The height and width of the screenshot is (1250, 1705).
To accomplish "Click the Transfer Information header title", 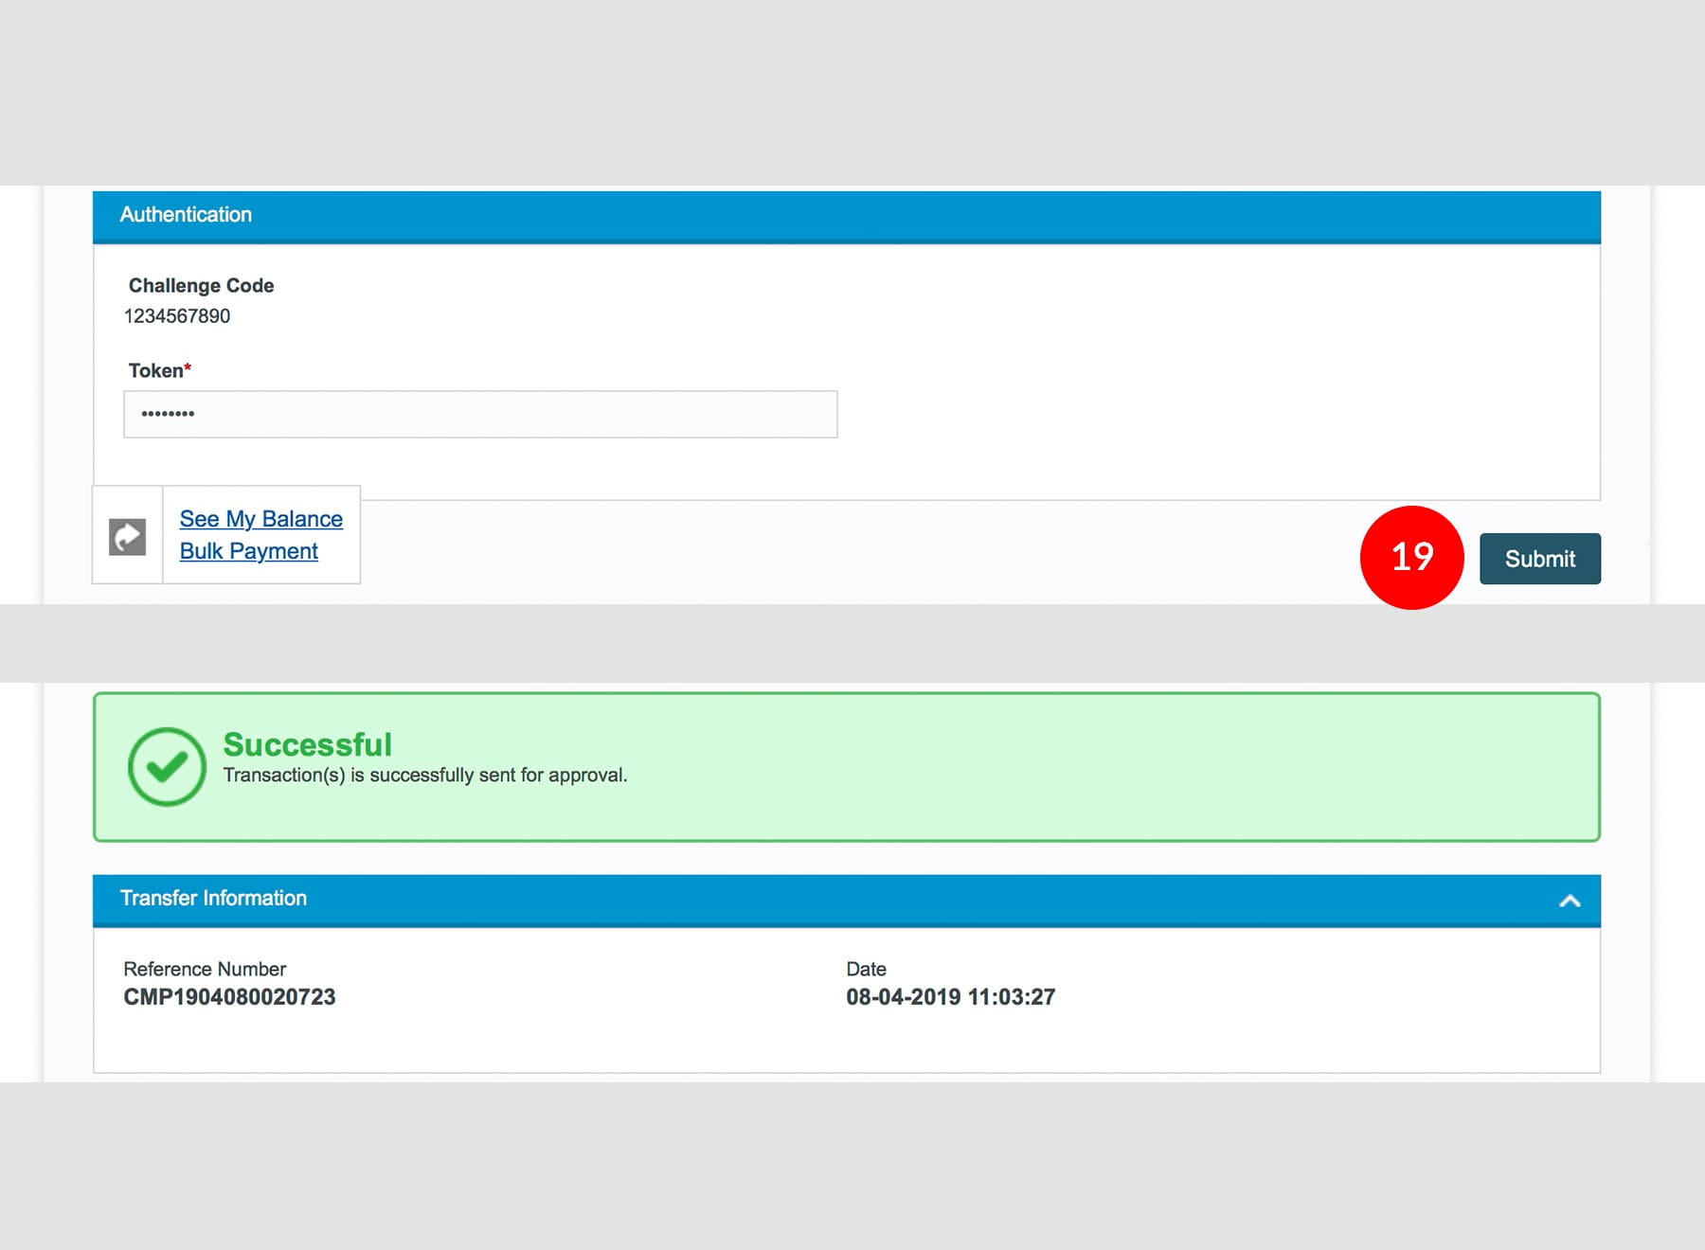I will click(213, 898).
